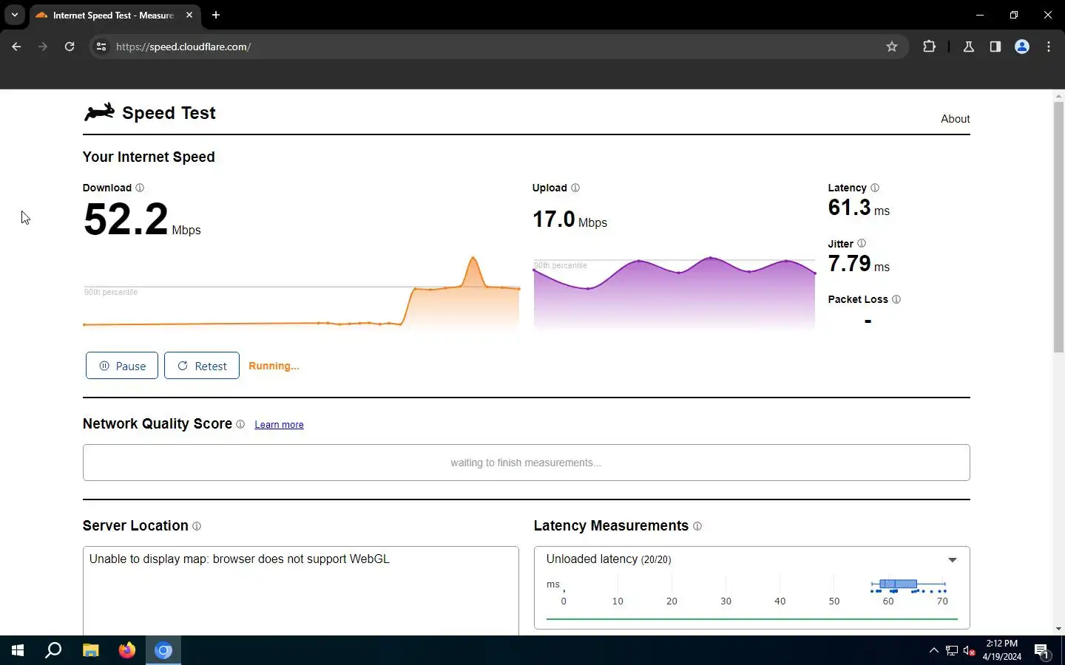1065x665 pixels.
Task: Open a new tab with plus icon
Action: (216, 15)
